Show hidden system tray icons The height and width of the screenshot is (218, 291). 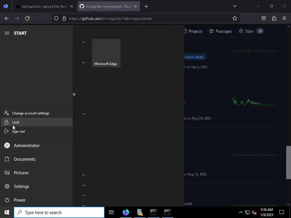240,212
